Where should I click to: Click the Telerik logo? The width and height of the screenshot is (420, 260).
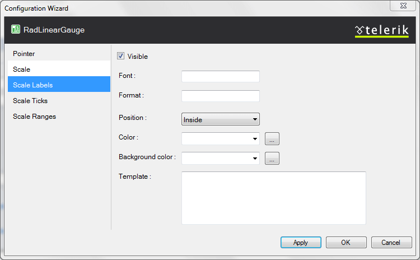382,31
